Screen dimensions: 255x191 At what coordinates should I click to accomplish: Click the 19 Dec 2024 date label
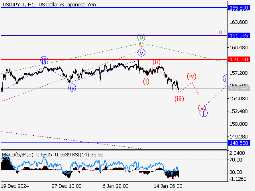click(x=14, y=186)
